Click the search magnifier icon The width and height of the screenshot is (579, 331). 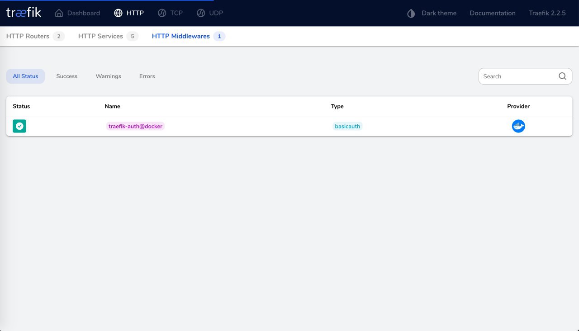pos(562,76)
